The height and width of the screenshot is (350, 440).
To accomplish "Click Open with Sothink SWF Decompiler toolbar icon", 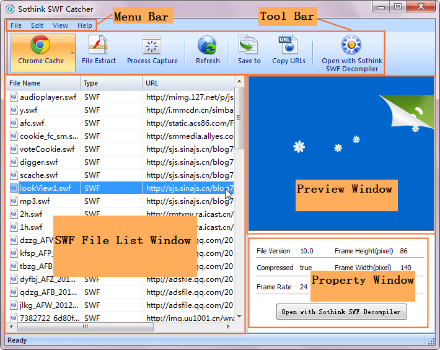I will click(x=351, y=45).
